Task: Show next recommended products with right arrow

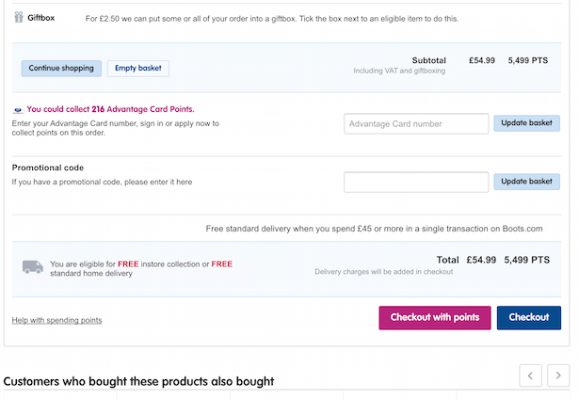Action: pos(559,375)
